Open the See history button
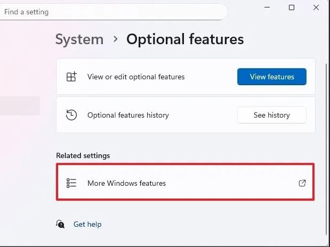This screenshot has width=330, height=247. pyautogui.click(x=271, y=115)
